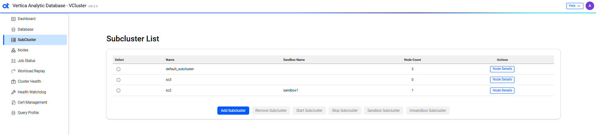Viewport: 596px width, 135px height.
Task: Click the Health Watchdog wrench icon
Action: point(14,92)
